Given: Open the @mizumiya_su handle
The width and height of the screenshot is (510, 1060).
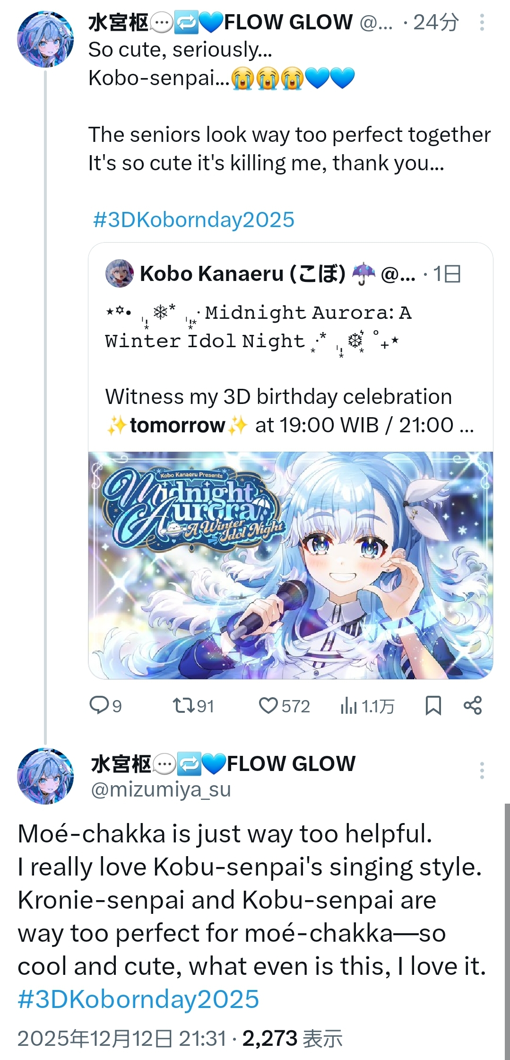Looking at the screenshot, I should 161,789.
